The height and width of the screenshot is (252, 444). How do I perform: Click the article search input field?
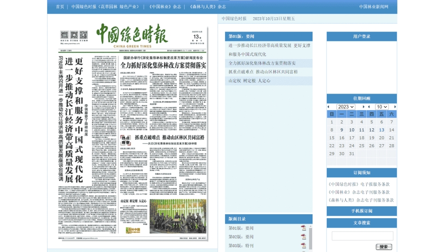coord(362,236)
